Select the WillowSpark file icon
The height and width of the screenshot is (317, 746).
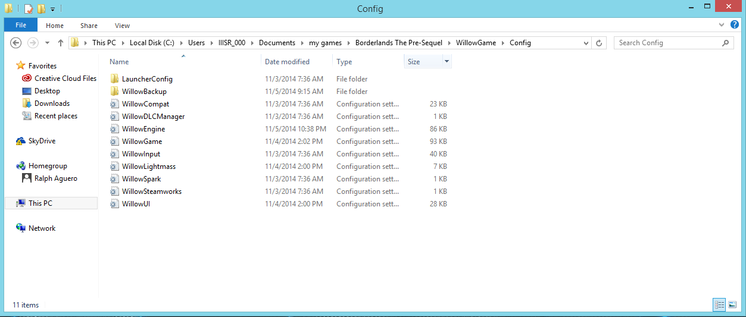115,179
